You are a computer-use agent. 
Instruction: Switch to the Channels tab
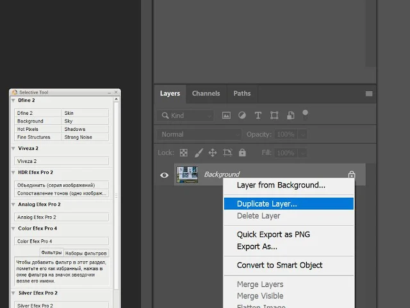coord(206,94)
